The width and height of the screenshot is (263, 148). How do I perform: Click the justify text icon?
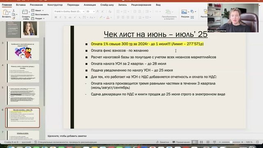coord(132,17)
